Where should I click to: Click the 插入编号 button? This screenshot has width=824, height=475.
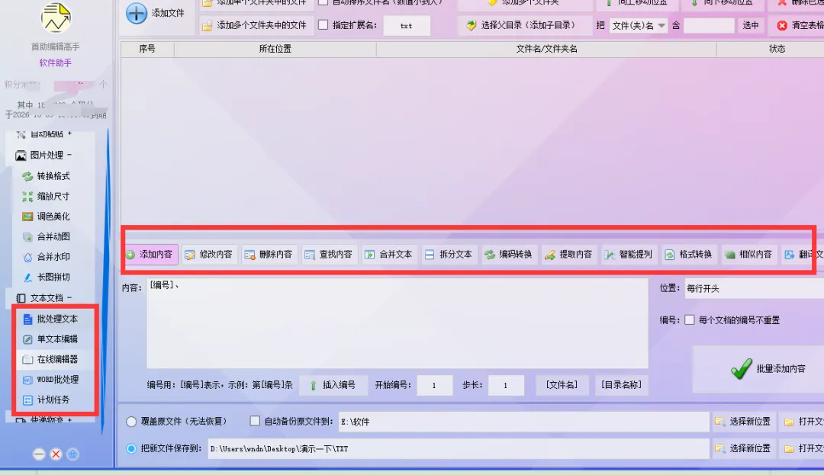tap(333, 385)
